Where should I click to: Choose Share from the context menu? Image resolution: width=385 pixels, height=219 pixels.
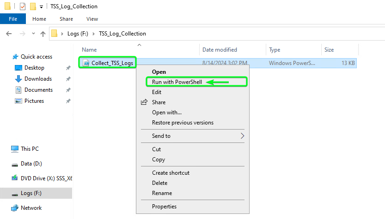click(x=159, y=102)
